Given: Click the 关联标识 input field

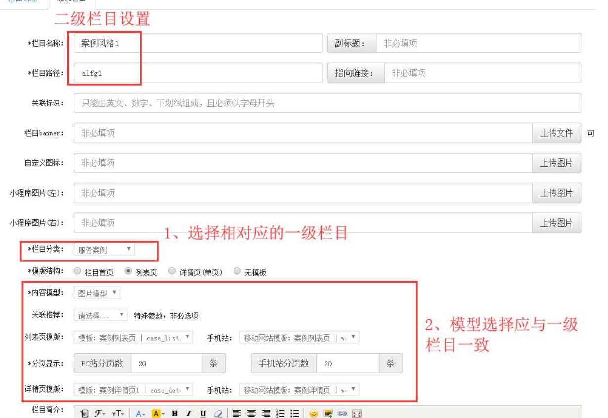Looking at the screenshot, I should pos(327,103).
